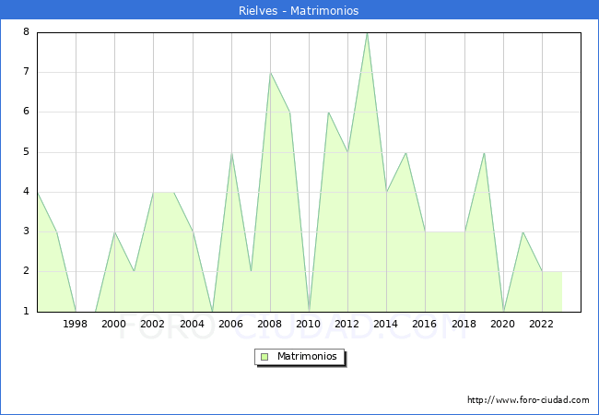Click the 2006 data peak at value 5

tap(231, 152)
